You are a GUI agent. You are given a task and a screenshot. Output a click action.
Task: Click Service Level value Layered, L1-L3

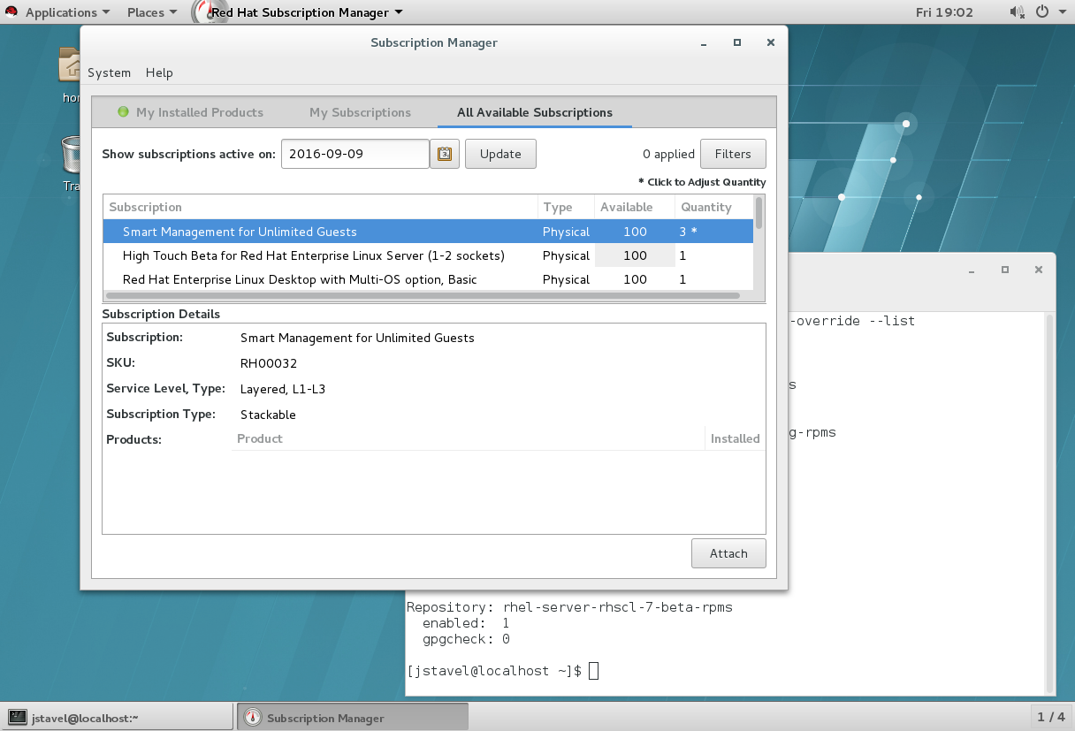[283, 389]
